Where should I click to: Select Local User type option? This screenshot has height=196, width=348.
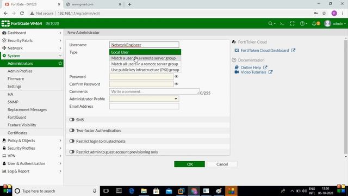145,52
